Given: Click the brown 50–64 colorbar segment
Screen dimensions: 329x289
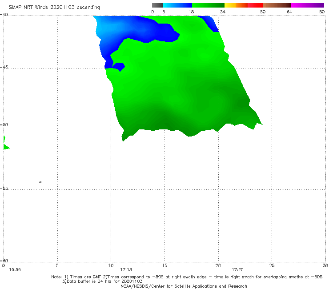Looking at the screenshot, I should click(277, 5).
